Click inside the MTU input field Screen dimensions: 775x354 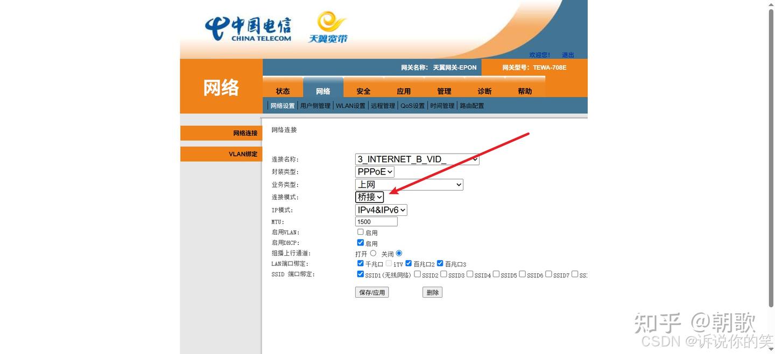point(376,221)
